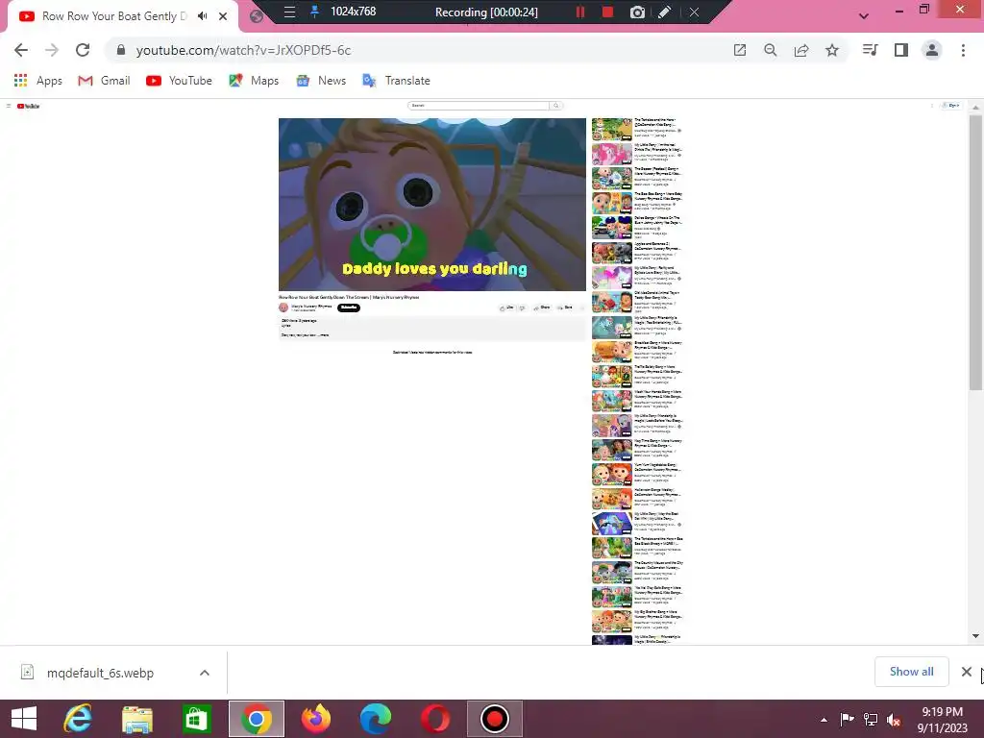Open Microsoft Store from taskbar

[196, 719]
